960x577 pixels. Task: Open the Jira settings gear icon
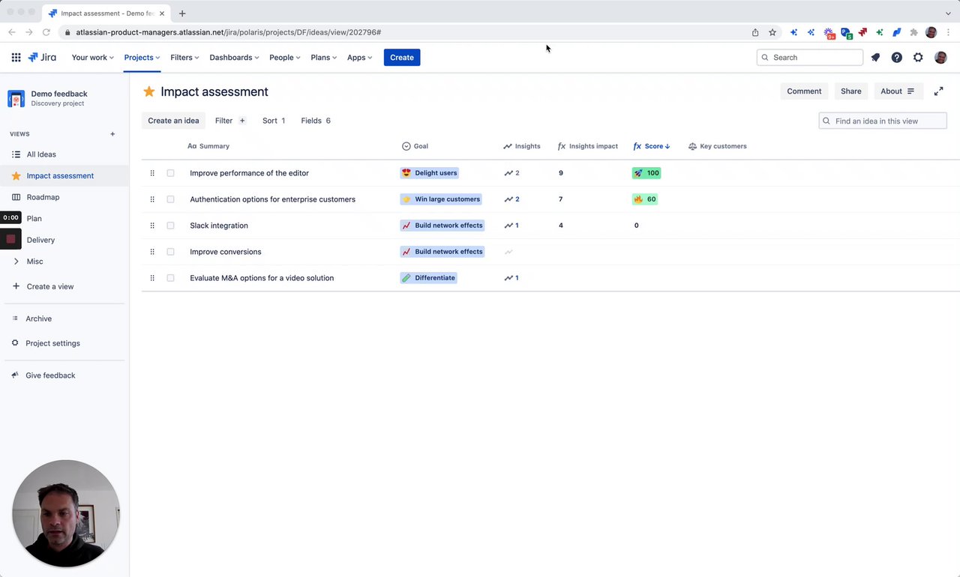click(x=918, y=58)
